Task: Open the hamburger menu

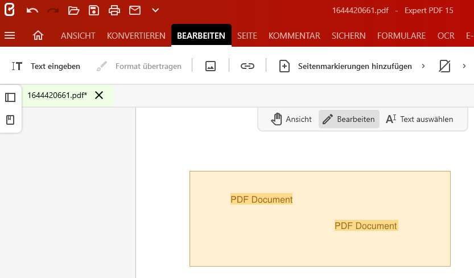Action: pos(10,35)
